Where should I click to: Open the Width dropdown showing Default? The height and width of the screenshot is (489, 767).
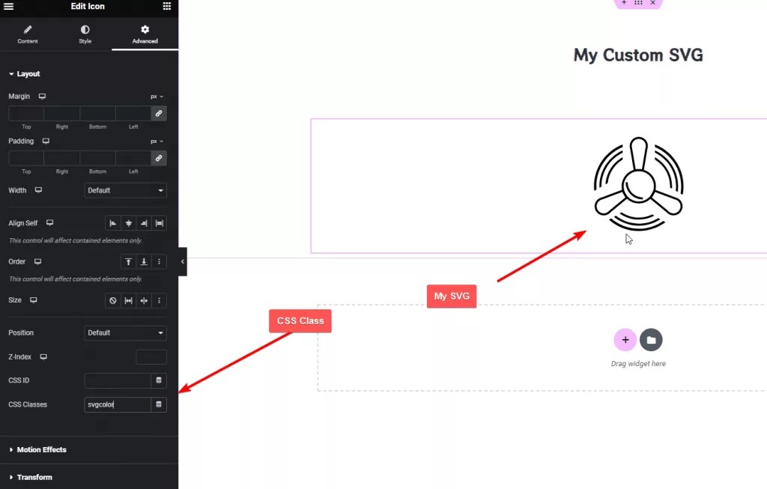(125, 190)
